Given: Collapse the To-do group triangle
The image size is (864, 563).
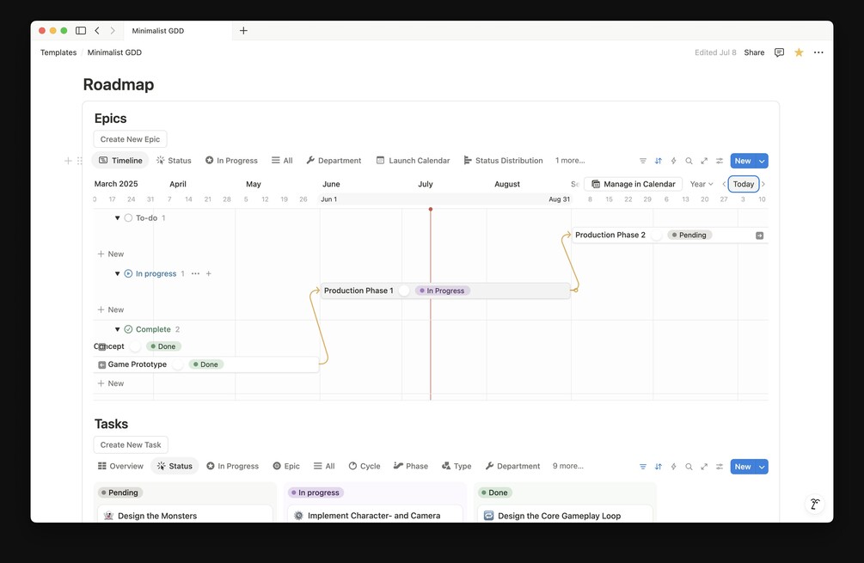Looking at the screenshot, I should pyautogui.click(x=118, y=218).
